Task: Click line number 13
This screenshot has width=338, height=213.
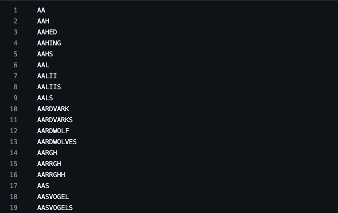Action: pos(13,142)
